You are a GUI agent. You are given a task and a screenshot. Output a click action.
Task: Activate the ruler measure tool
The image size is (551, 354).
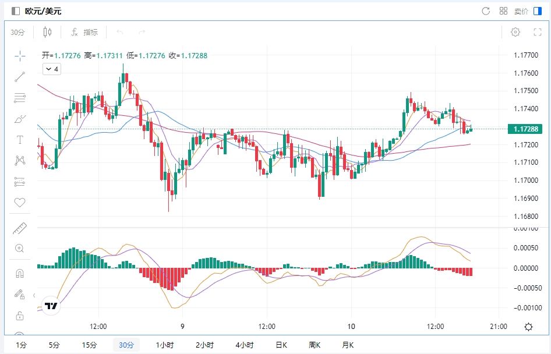[x=20, y=228]
